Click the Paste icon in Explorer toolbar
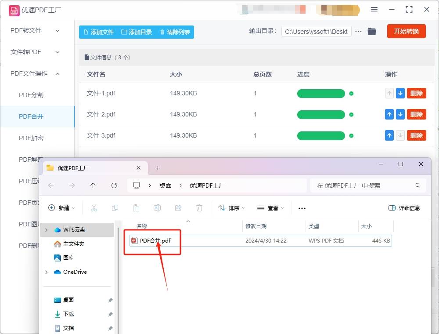The height and width of the screenshot is (334, 439). pyautogui.click(x=136, y=208)
